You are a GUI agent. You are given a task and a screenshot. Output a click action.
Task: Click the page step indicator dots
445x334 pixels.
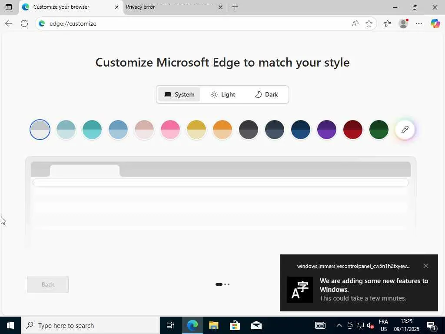[x=222, y=284]
